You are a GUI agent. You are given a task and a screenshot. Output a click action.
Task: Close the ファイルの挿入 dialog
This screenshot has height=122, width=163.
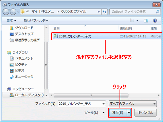click(x=157, y=5)
